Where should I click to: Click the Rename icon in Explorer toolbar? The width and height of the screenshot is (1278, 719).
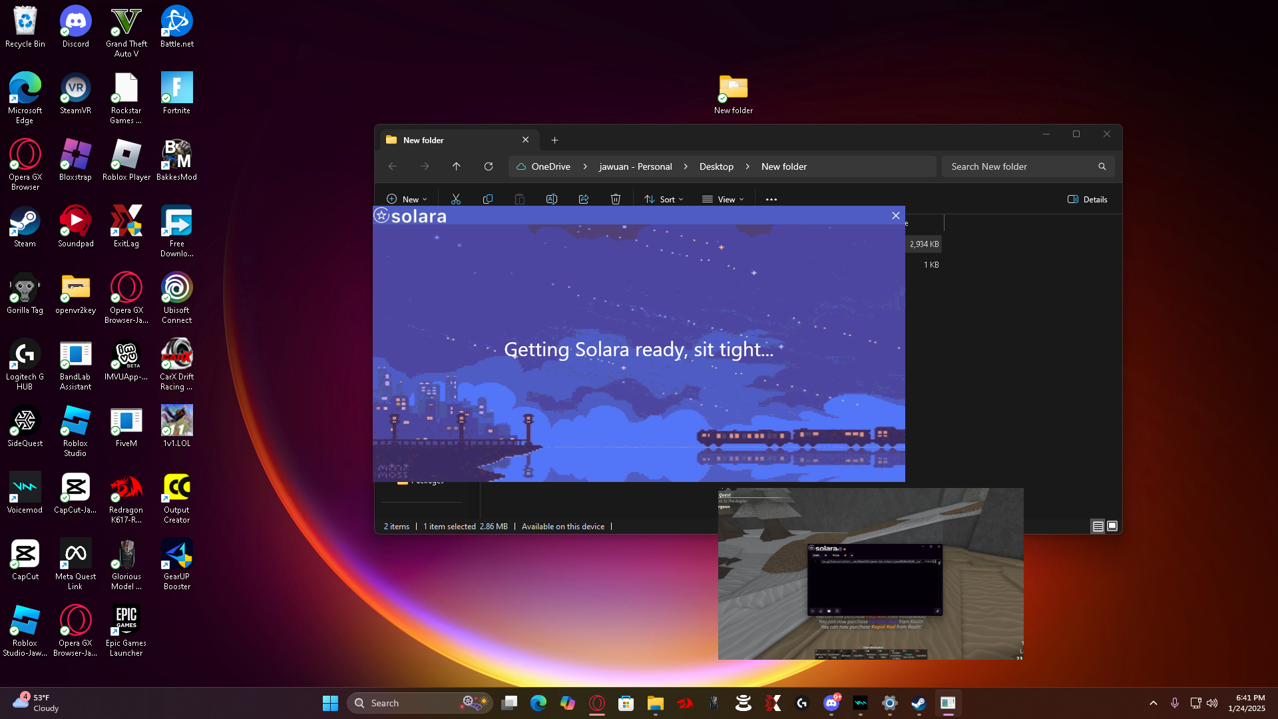tap(552, 199)
